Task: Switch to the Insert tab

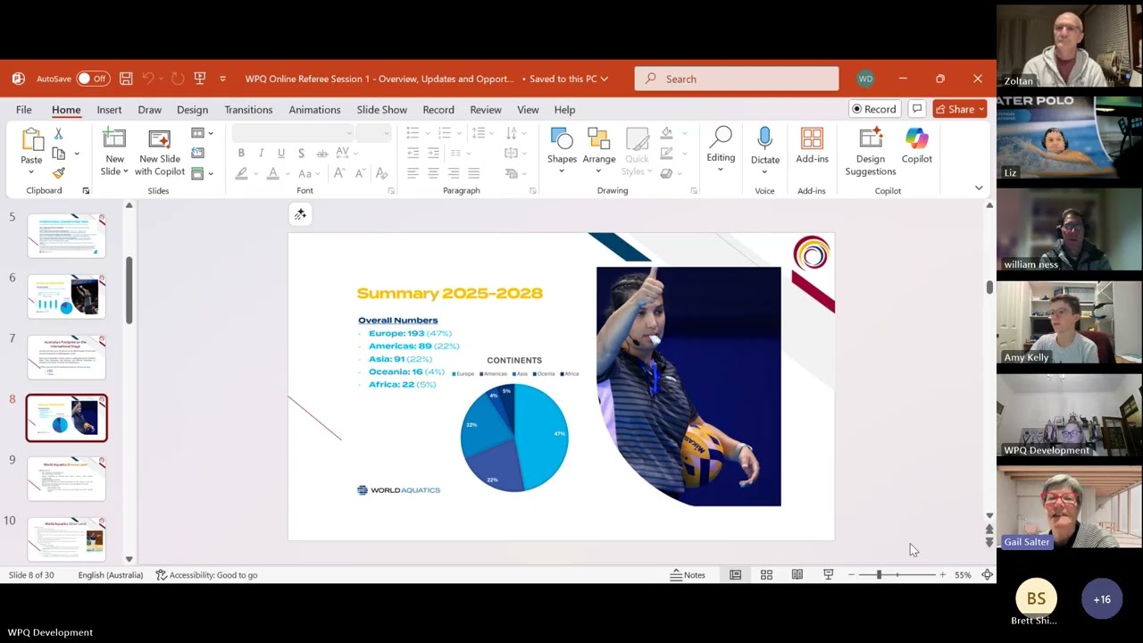Action: 109,110
